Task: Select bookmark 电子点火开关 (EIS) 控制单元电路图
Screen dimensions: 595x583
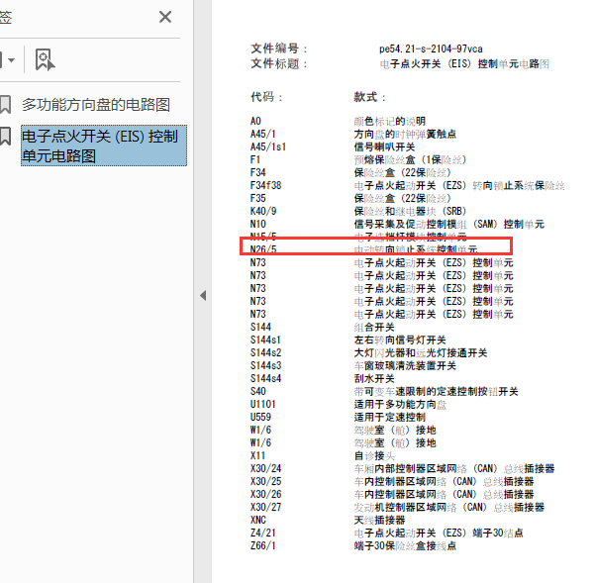Action: [x=104, y=146]
